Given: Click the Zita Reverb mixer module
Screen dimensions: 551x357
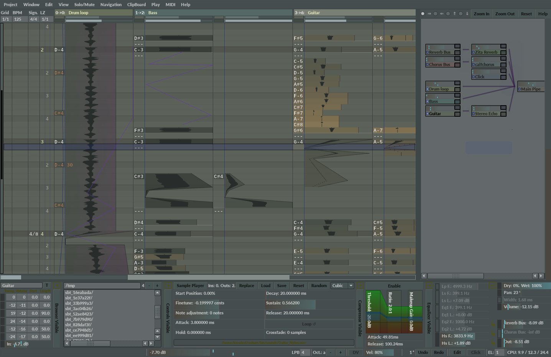Looking at the screenshot, I should coord(486,52).
